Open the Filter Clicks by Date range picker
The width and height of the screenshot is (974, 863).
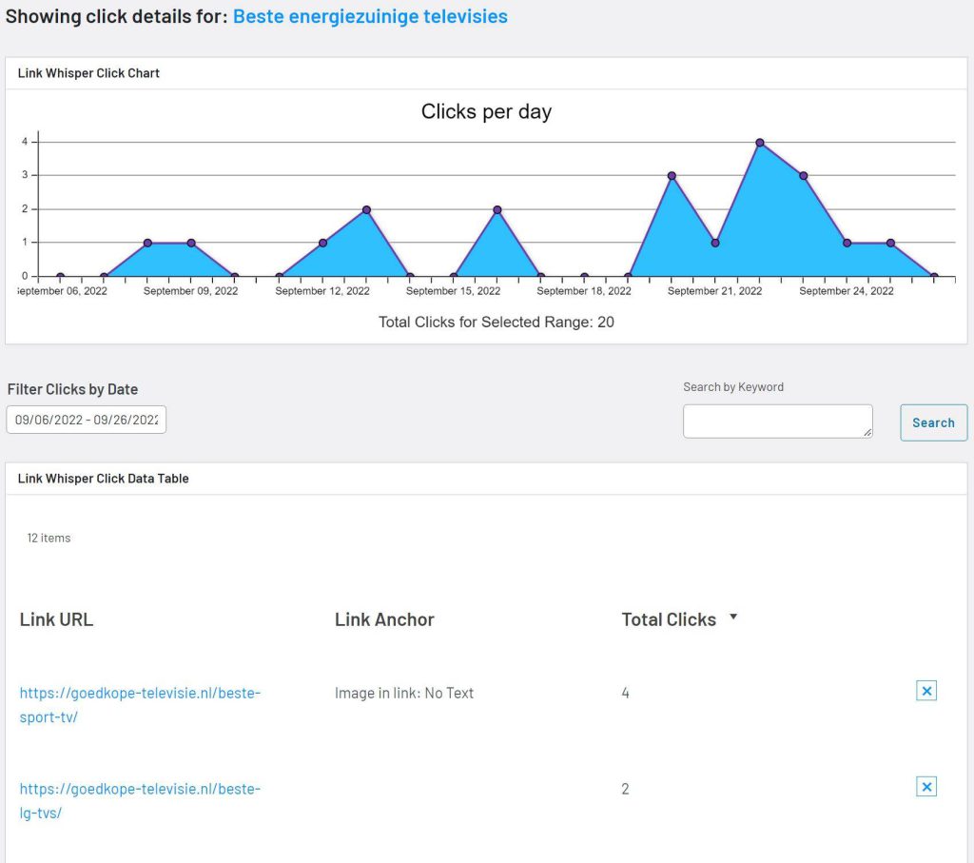point(87,420)
